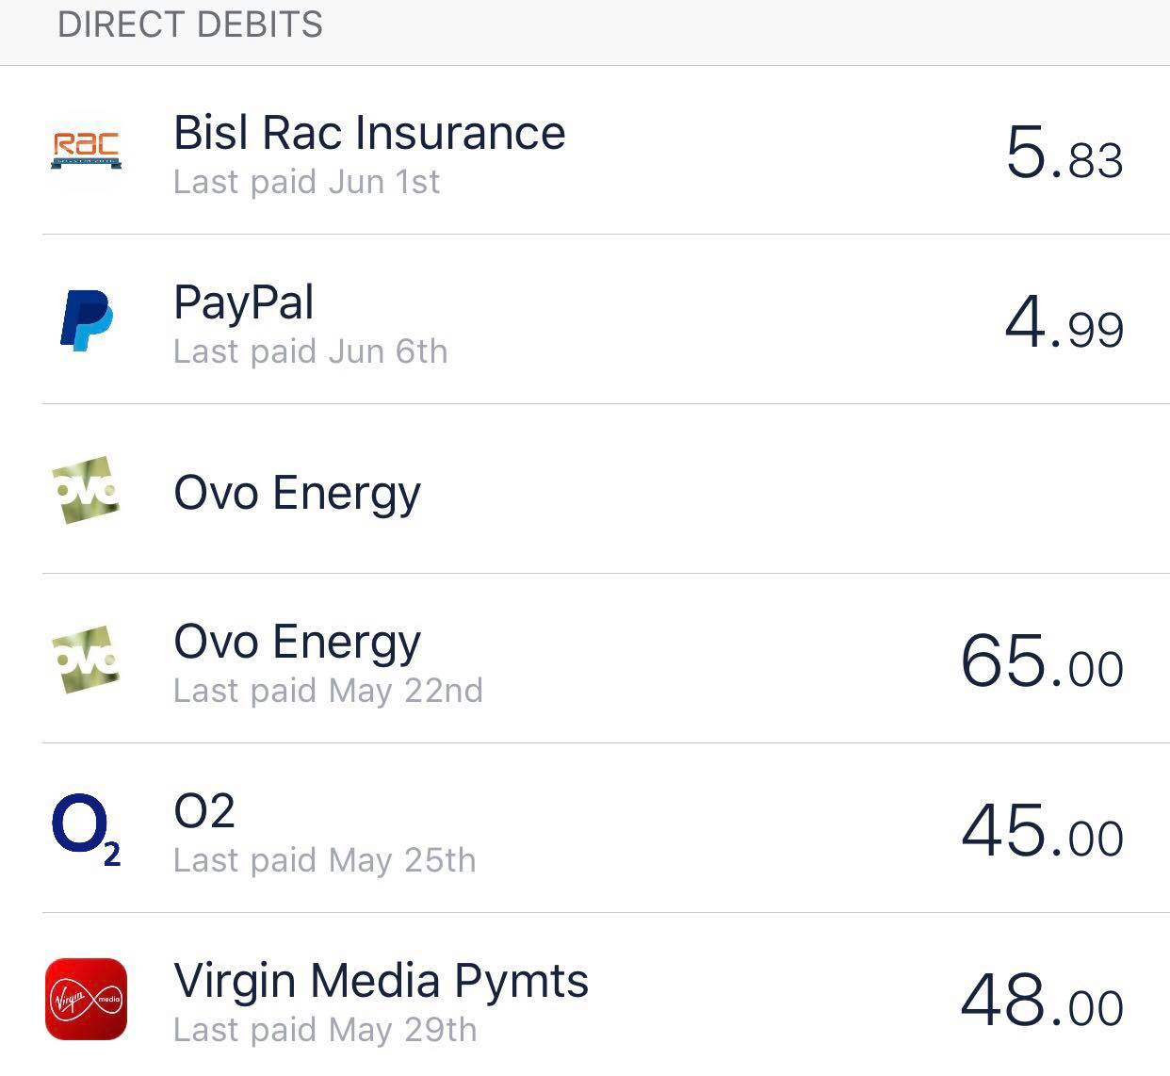Tap 'Last paid Jun 1st' text
The height and width of the screenshot is (1076, 1170).
306,182
